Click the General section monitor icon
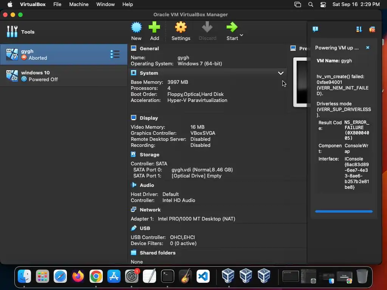 [x=133, y=48]
